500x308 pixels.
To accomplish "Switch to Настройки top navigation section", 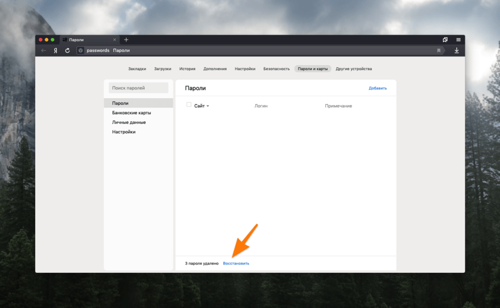I will 245,69.
